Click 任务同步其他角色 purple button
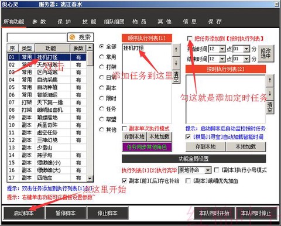281x226 pixels. click(x=147, y=147)
